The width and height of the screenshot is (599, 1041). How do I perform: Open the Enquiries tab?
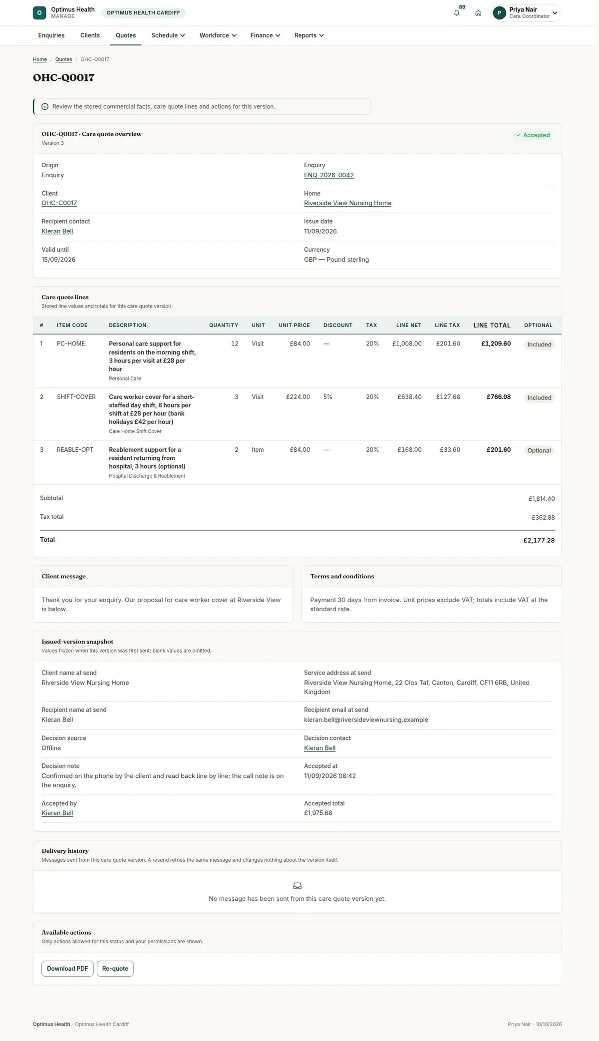tap(51, 35)
